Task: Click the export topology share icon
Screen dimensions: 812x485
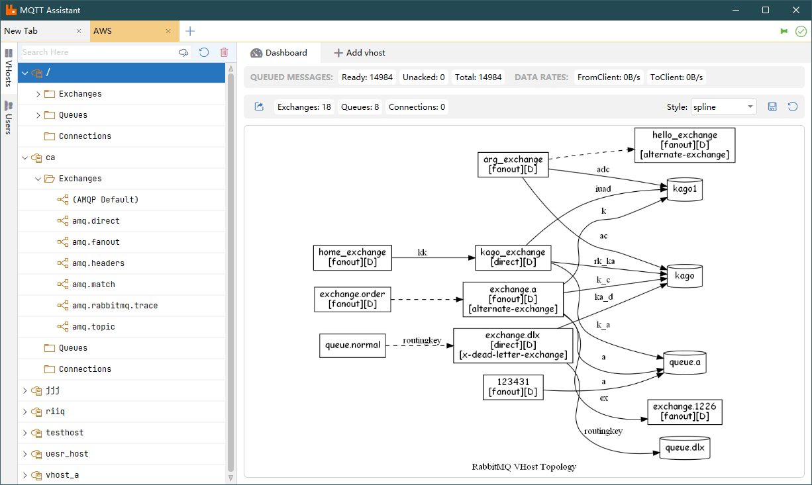Action: [259, 107]
